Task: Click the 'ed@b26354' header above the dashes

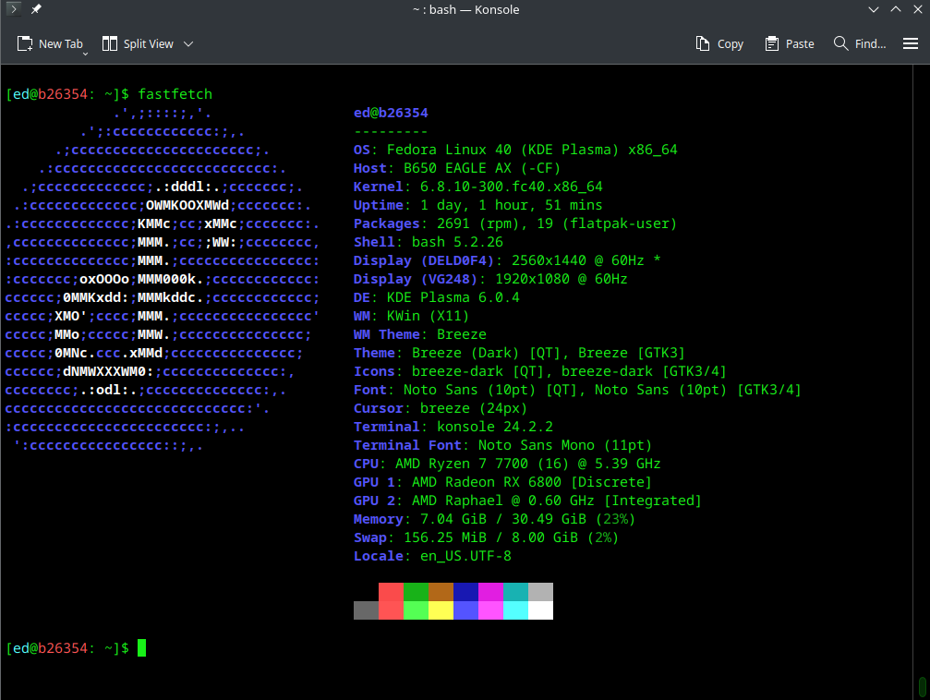Action: pos(391,113)
